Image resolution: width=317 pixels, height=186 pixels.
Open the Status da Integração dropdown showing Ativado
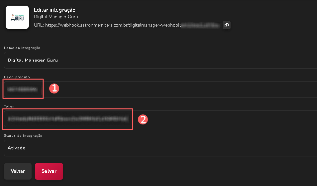(x=159, y=148)
